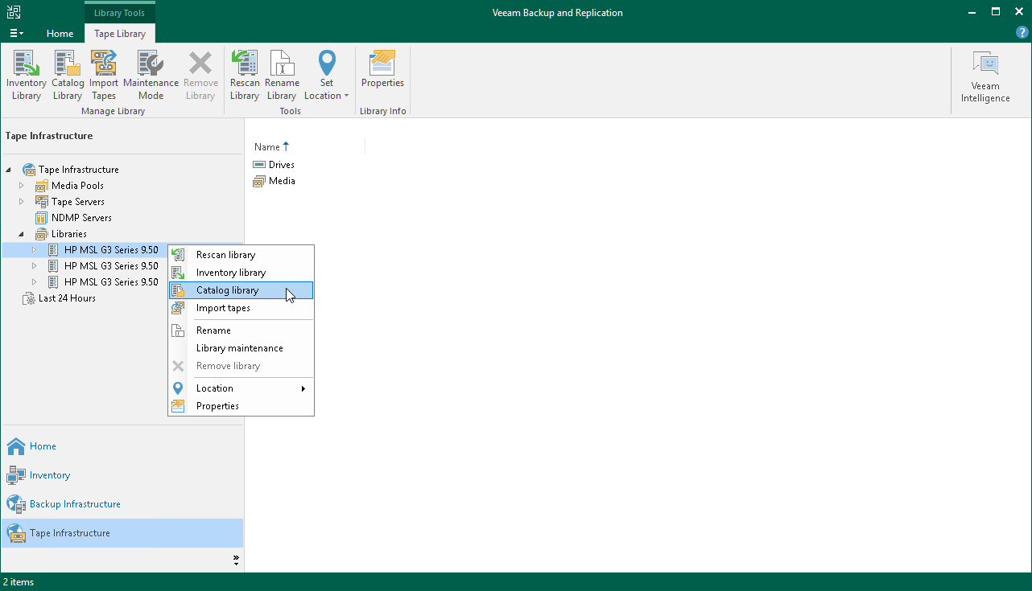
Task: Open the Backup Infrastructure view
Action: click(122, 504)
